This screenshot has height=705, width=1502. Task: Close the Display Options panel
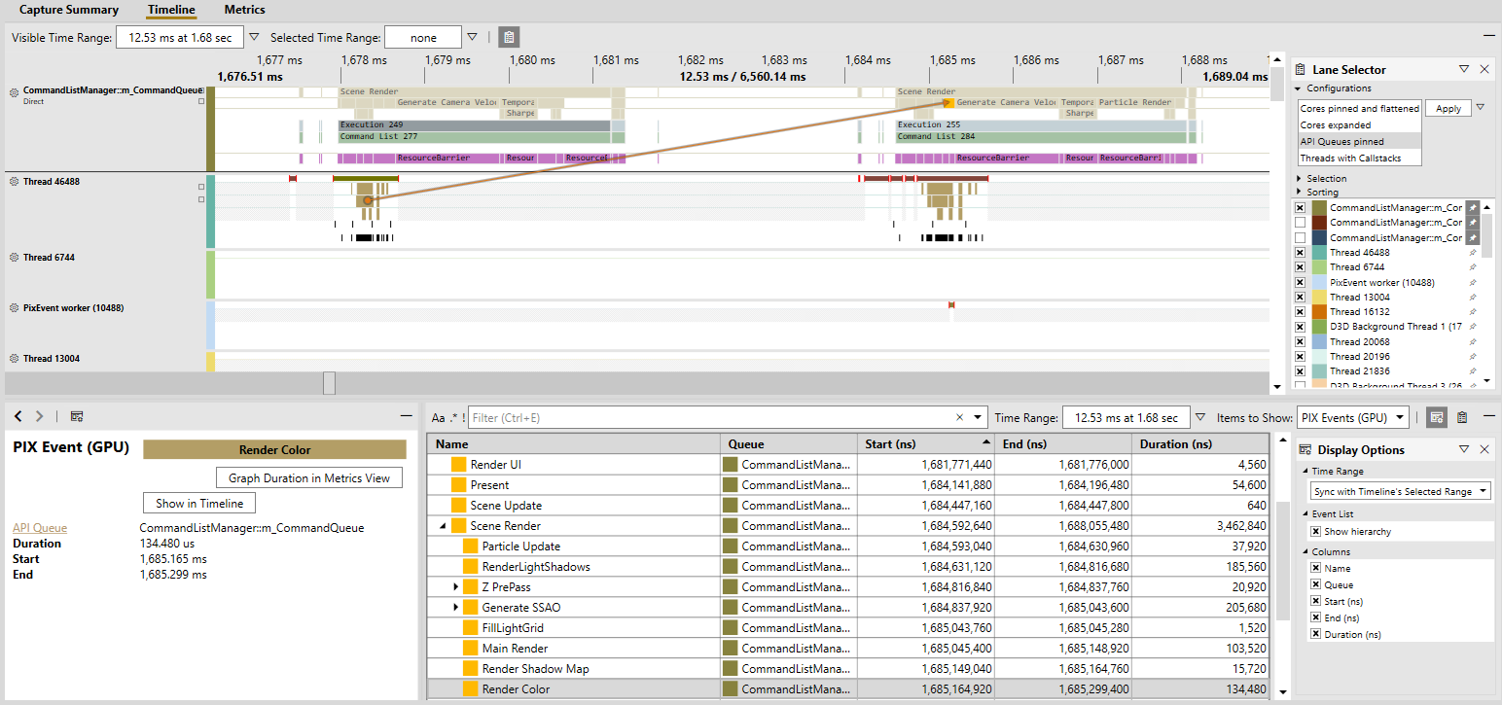[1484, 449]
